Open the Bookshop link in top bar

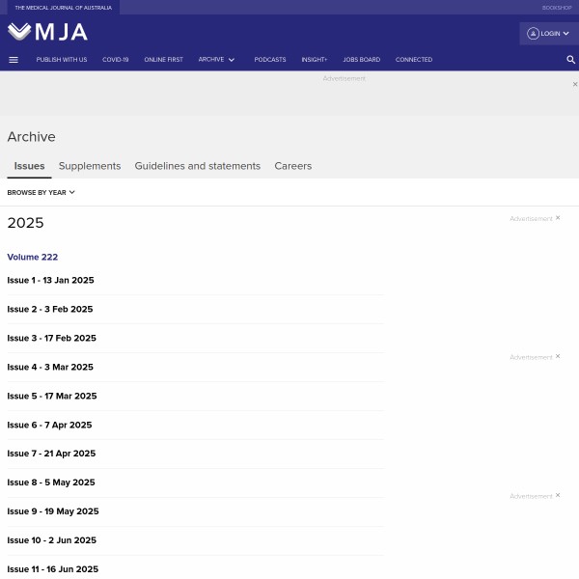[x=557, y=7]
